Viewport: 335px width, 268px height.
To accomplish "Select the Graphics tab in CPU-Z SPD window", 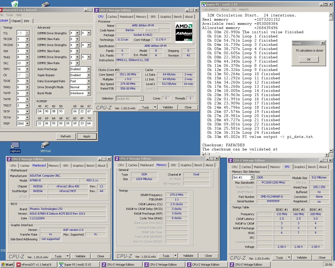I will 300,167.
